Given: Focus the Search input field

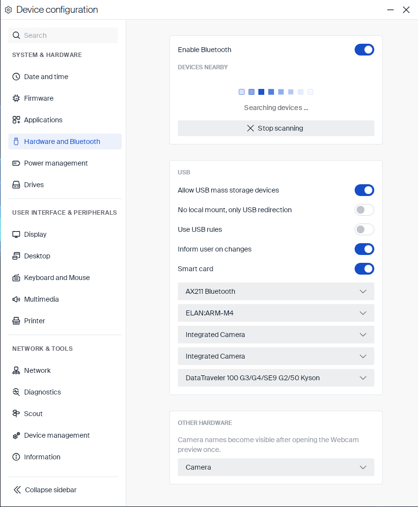Looking at the screenshot, I should 63,35.
